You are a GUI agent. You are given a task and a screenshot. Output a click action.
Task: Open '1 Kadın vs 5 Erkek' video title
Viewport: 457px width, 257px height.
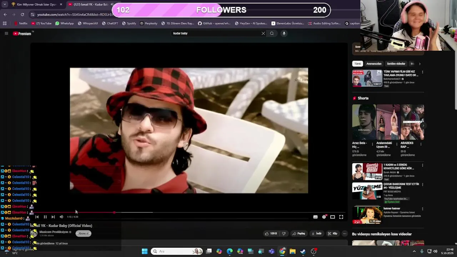(399, 167)
